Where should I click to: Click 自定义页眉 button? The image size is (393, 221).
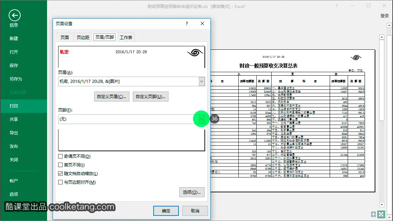pos(111,97)
